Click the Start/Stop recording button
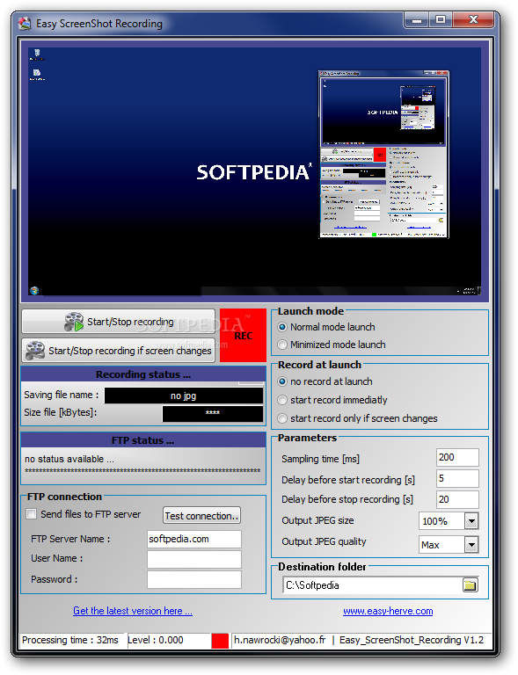Viewport: 518px width, 675px height. click(x=119, y=321)
